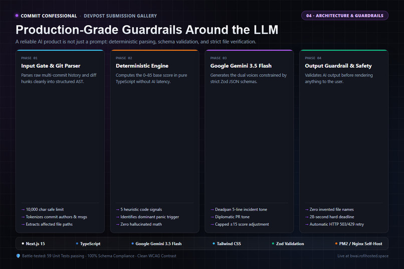The width and height of the screenshot is (404, 269).
Task: Click the PHASE 03 label
Action: 219,58
